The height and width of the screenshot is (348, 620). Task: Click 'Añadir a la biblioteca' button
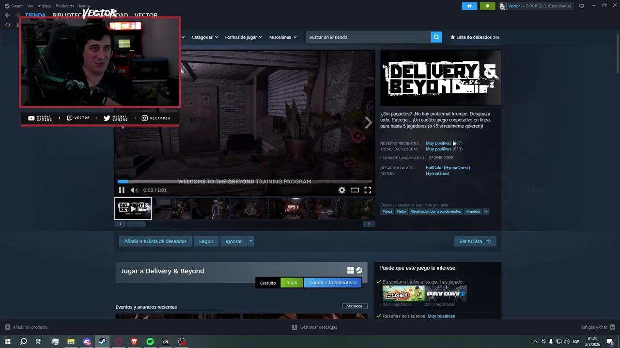[333, 283]
